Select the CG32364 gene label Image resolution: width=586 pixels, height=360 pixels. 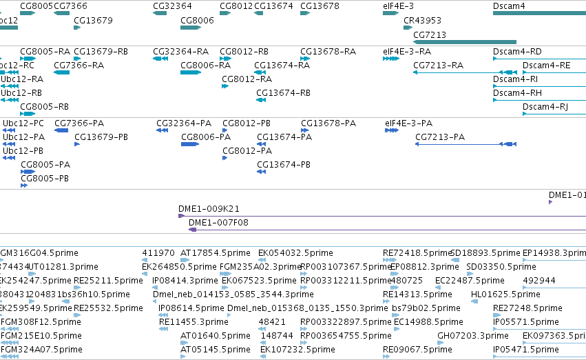tap(172, 6)
